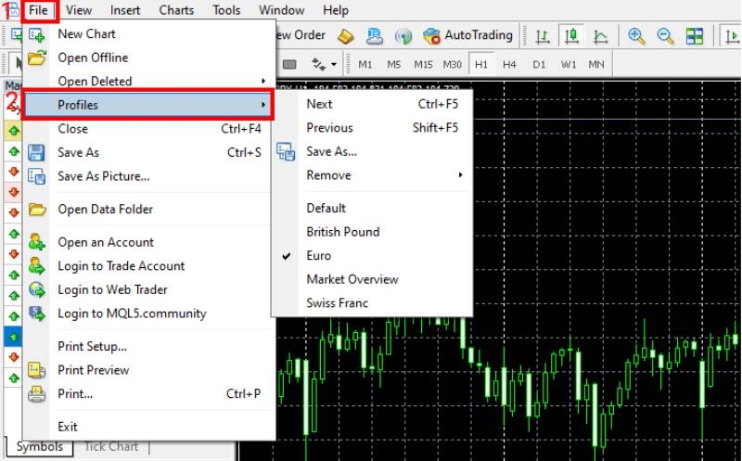Viewport: 742px width, 461px height.
Task: Click the printer icon beside Print...
Action: [x=36, y=394]
